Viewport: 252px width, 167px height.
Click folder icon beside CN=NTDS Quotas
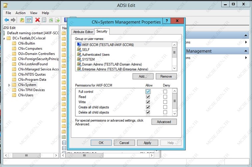(x=14, y=74)
